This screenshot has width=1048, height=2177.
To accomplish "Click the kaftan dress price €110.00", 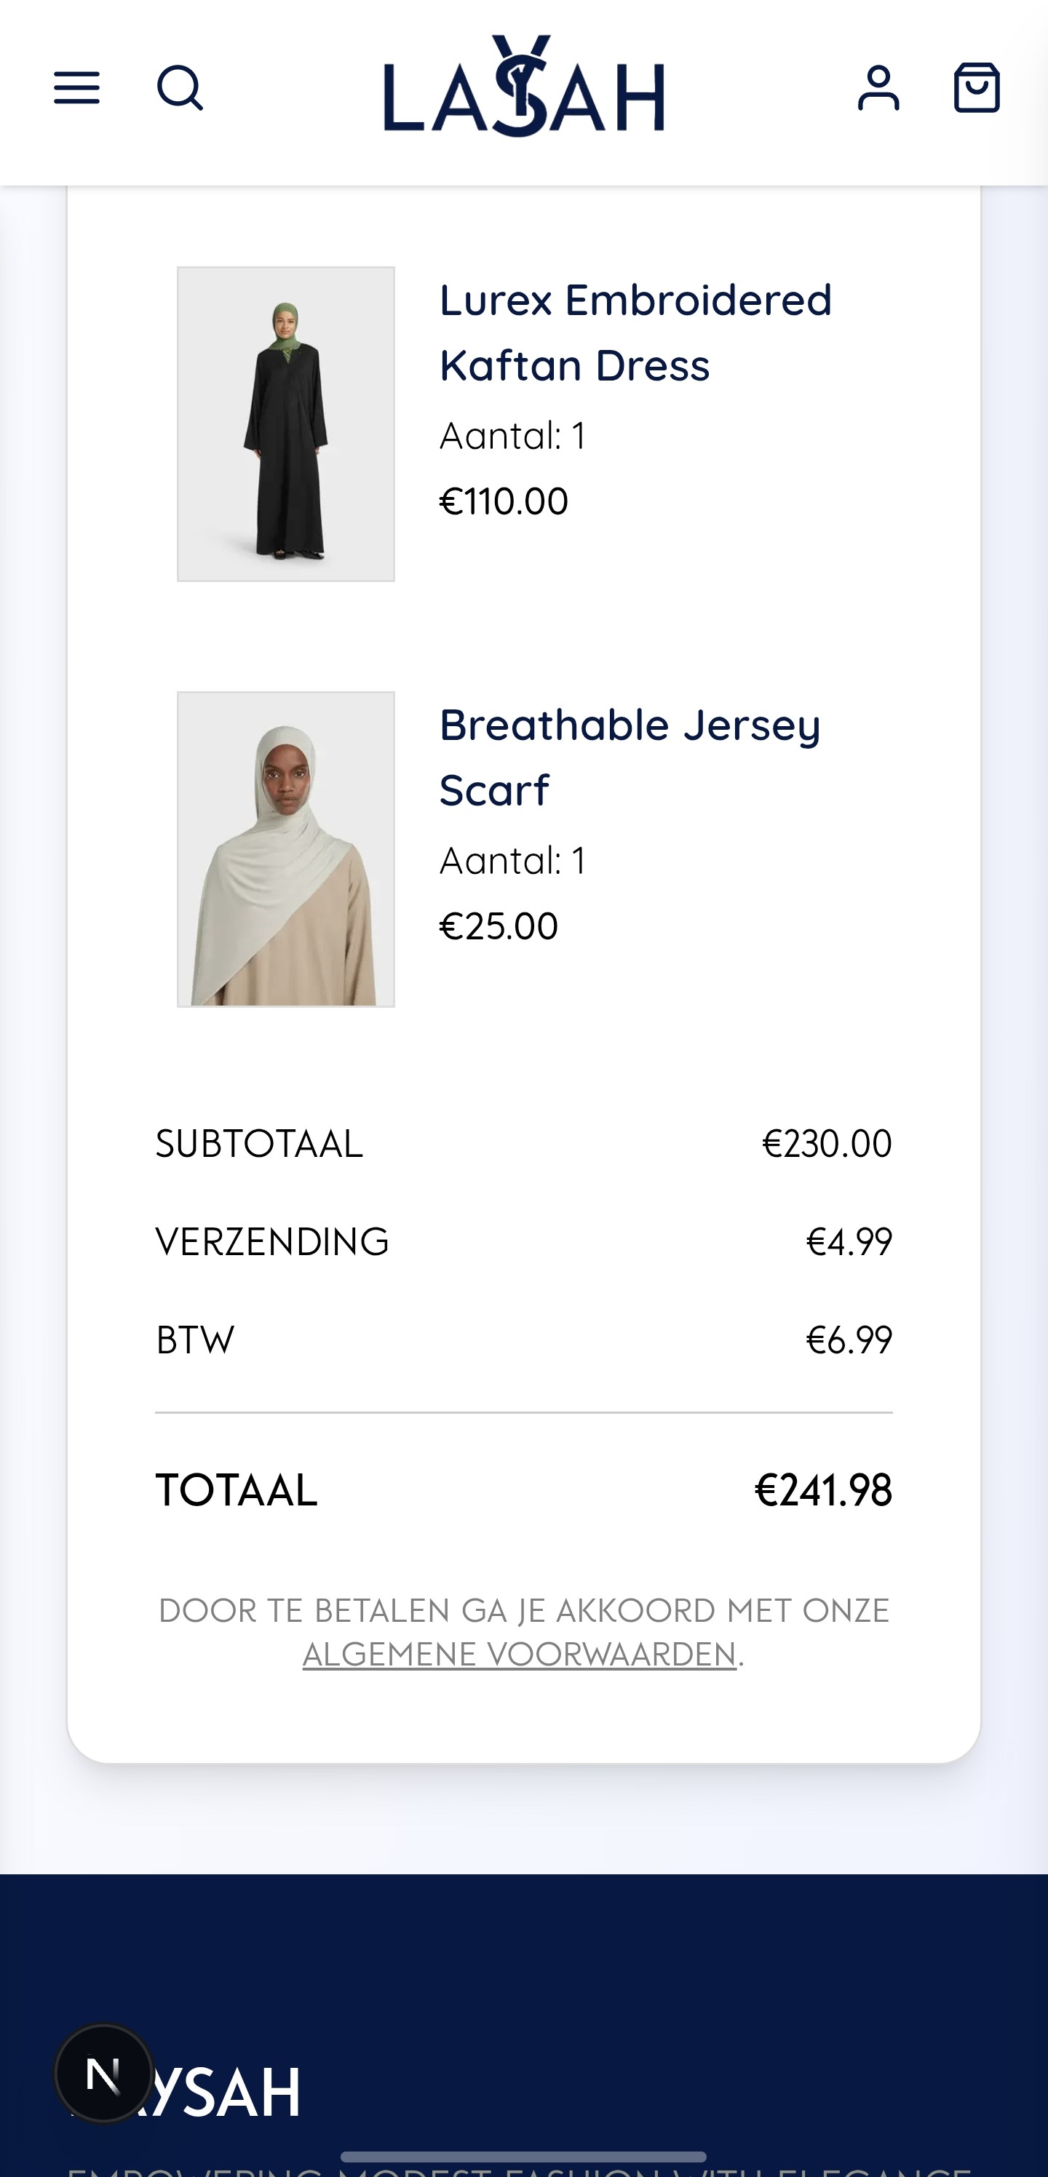I will tap(504, 501).
